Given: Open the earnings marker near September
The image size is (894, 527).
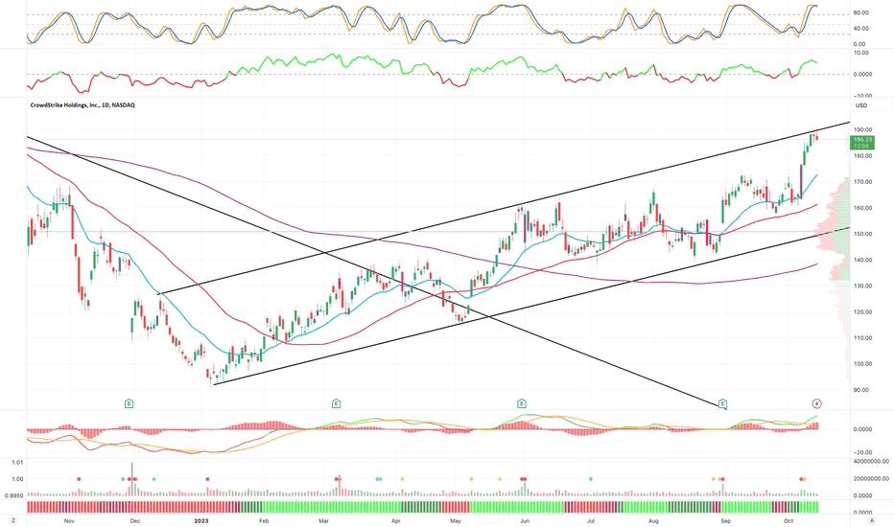Looking at the screenshot, I should point(723,404).
